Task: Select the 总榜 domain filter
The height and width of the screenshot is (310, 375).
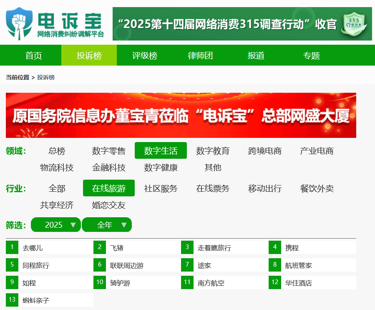Action: tap(57, 151)
